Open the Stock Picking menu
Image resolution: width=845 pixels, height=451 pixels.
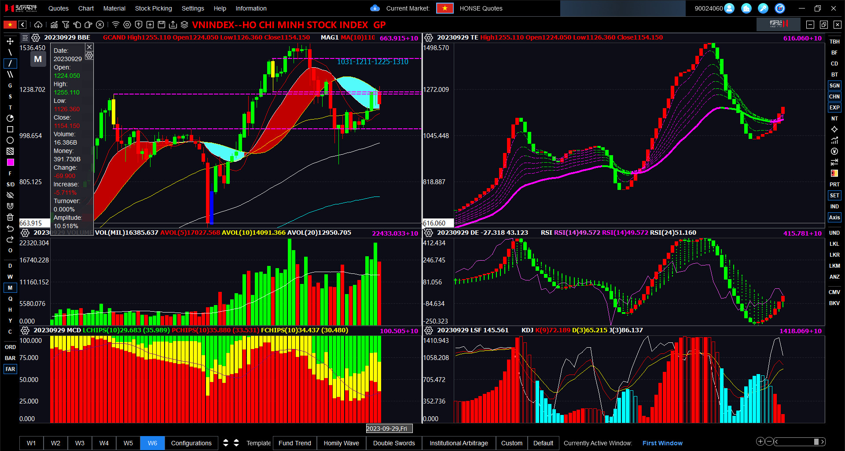point(153,8)
